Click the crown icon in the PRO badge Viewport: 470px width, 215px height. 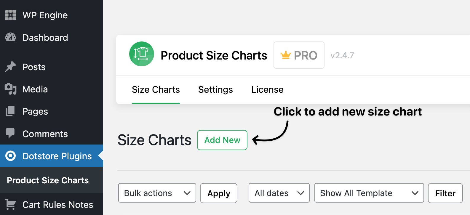pos(286,55)
